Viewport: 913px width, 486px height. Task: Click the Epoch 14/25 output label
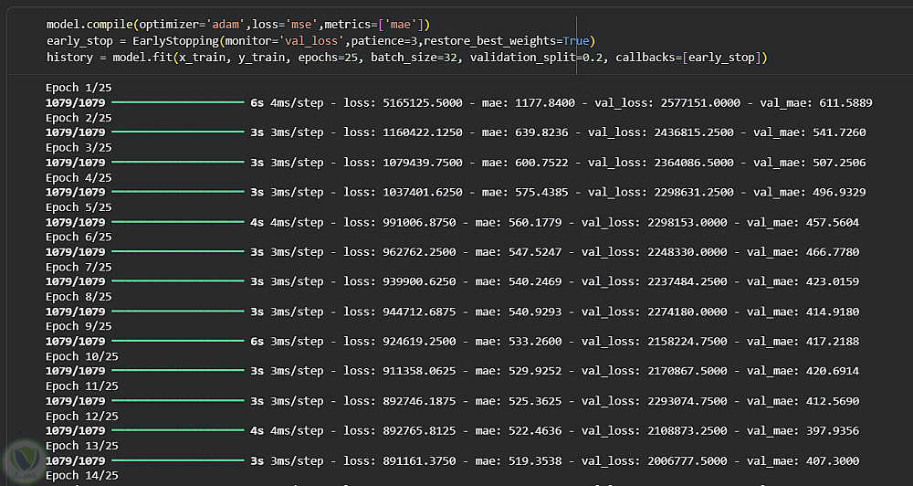(x=82, y=476)
